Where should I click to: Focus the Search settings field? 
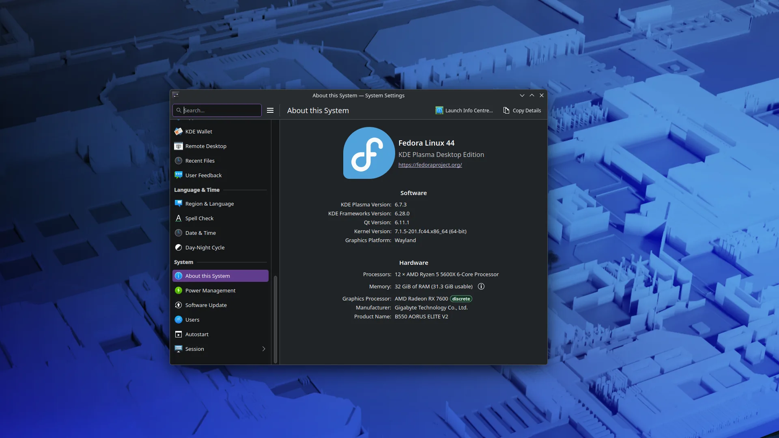tap(217, 110)
